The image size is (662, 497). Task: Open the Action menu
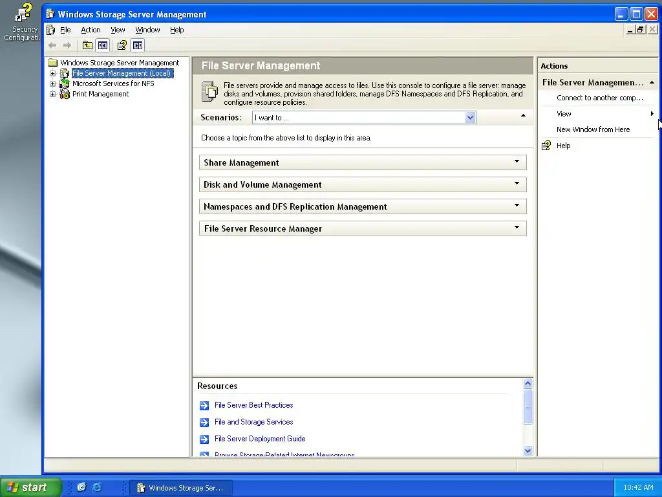[x=91, y=30]
